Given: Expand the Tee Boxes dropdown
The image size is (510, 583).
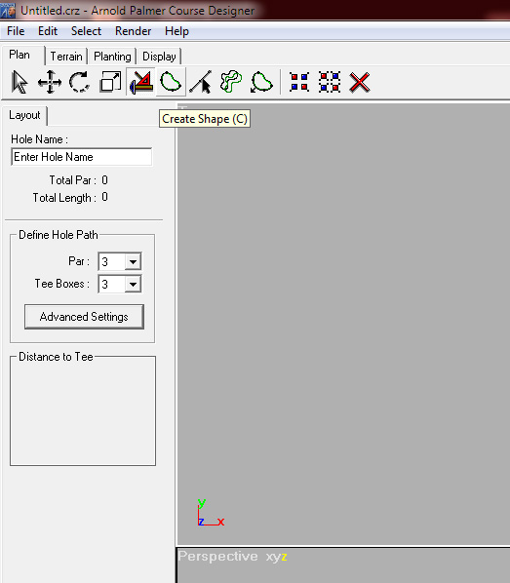Looking at the screenshot, I should coord(133,285).
